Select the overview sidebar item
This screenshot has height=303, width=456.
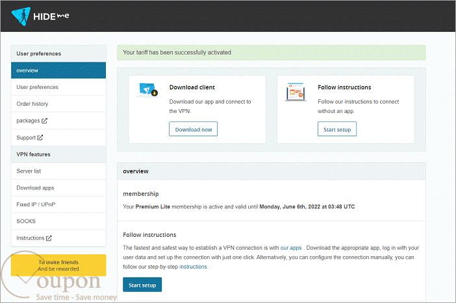point(58,70)
